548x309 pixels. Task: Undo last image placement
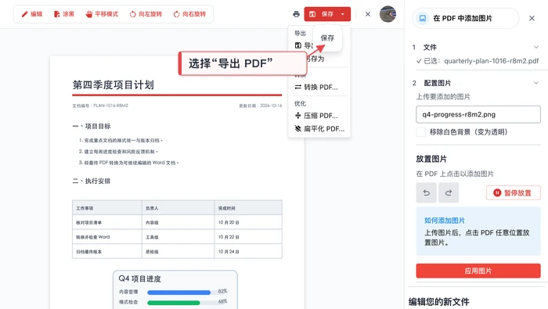coord(427,192)
